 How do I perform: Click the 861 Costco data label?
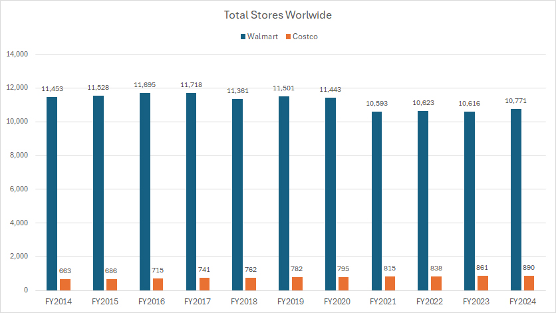(x=482, y=268)
